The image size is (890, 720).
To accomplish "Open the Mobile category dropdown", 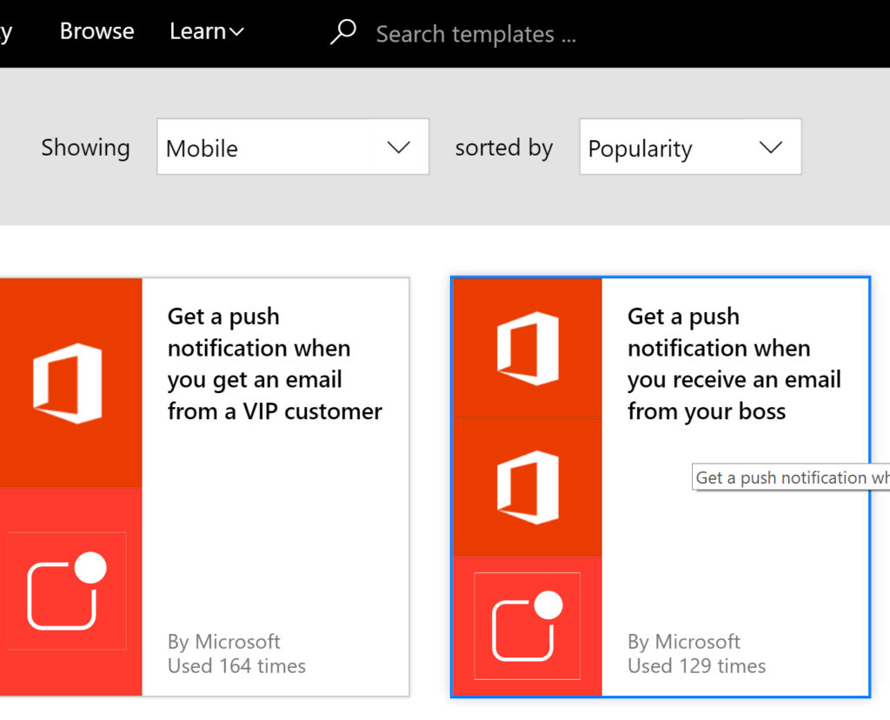I will (293, 147).
